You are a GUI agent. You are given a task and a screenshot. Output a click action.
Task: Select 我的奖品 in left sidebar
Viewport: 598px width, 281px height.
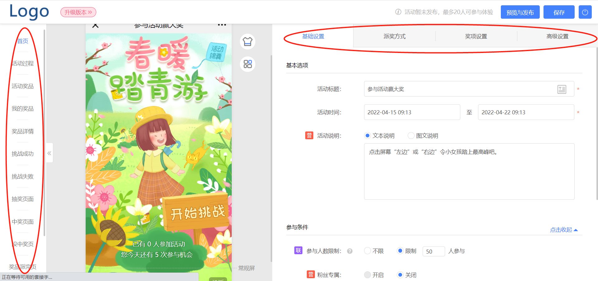22,108
